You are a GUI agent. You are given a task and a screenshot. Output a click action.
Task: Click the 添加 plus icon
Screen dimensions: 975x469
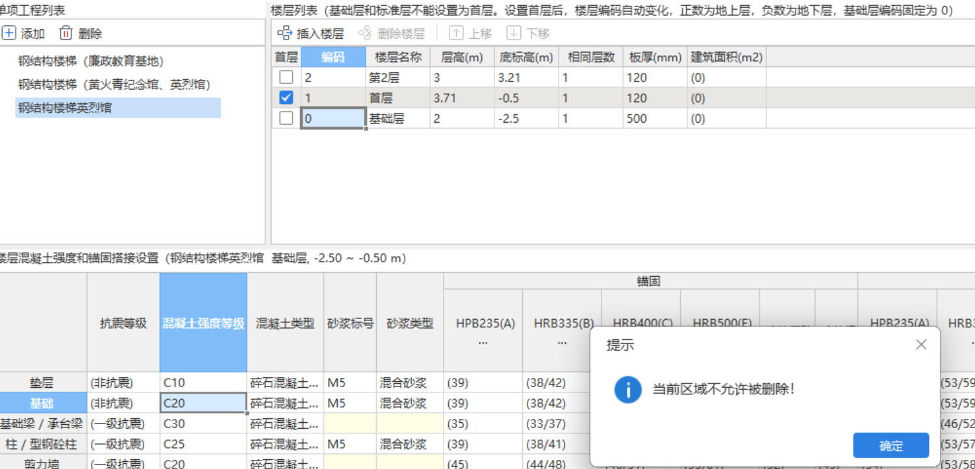click(x=10, y=33)
